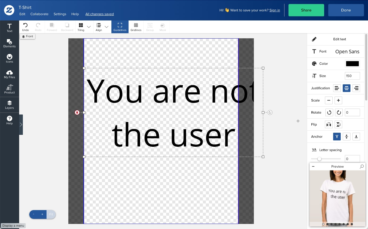Rotate text counterclockwise
The image size is (368, 229).
[329, 113]
